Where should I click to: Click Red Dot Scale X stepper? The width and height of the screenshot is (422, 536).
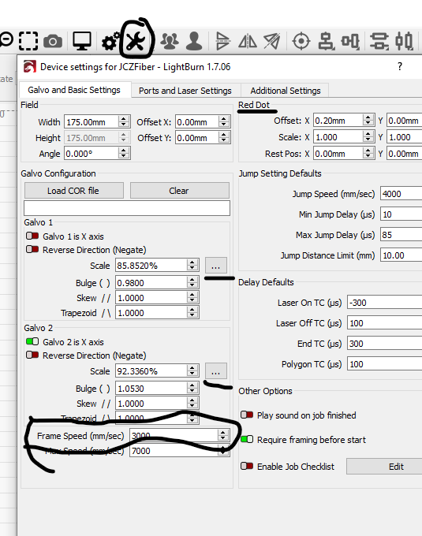click(x=368, y=136)
